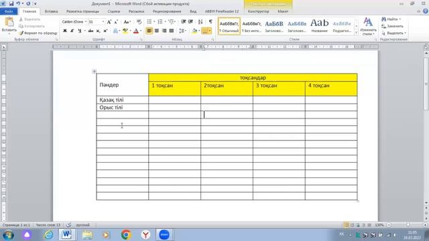Apply the Название style
This screenshot has width=429, height=241.
[x=319, y=26]
